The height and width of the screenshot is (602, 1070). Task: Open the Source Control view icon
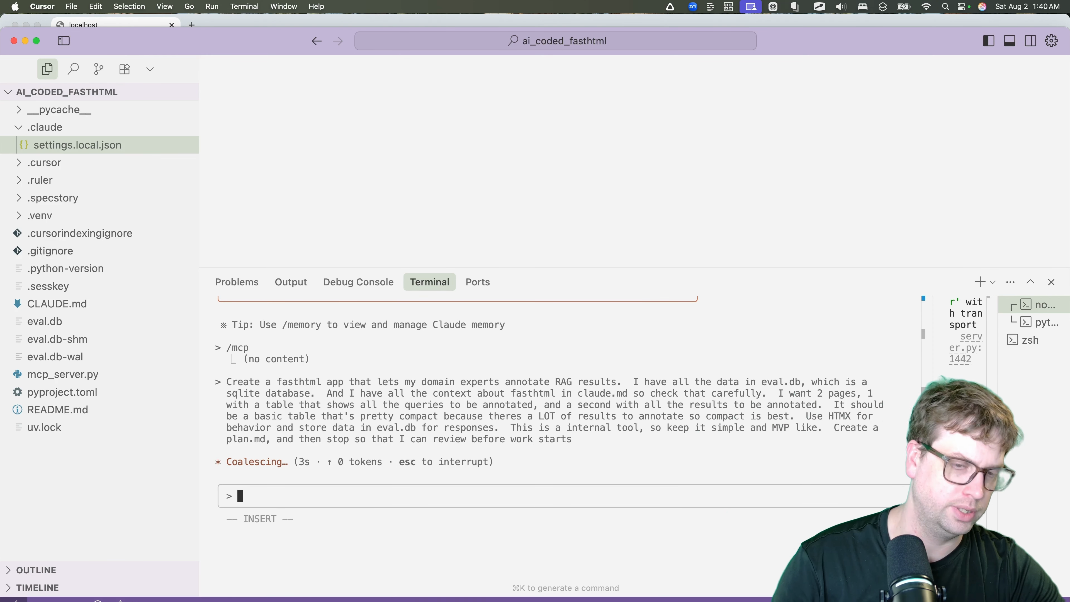pyautogui.click(x=98, y=69)
